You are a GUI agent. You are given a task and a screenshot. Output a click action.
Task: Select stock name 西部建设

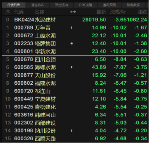[x=45, y=123]
